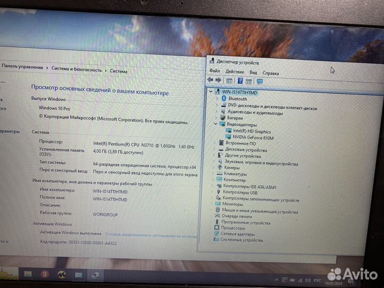The image size is (384, 288).
Task: Click the Мониторы display icon
Action: pos(218,204)
